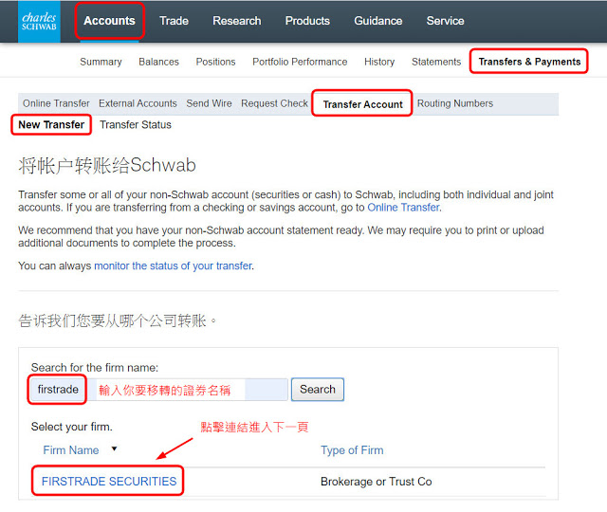Switch to Routing Numbers sub-tab

[x=455, y=103]
